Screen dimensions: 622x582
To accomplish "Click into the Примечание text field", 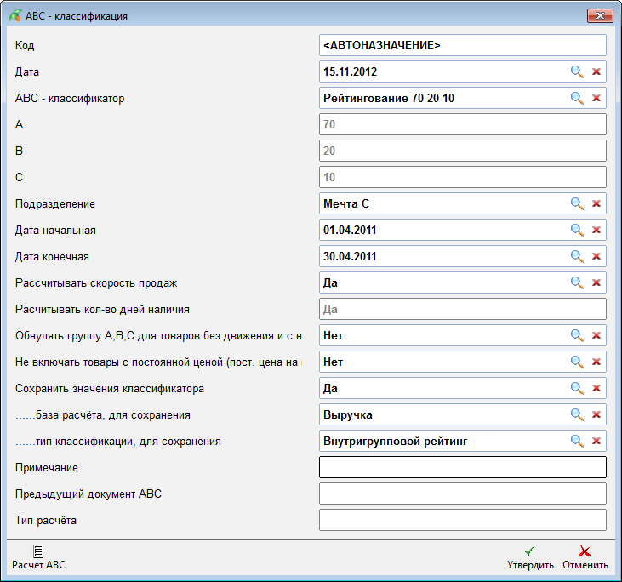I will [x=462, y=467].
